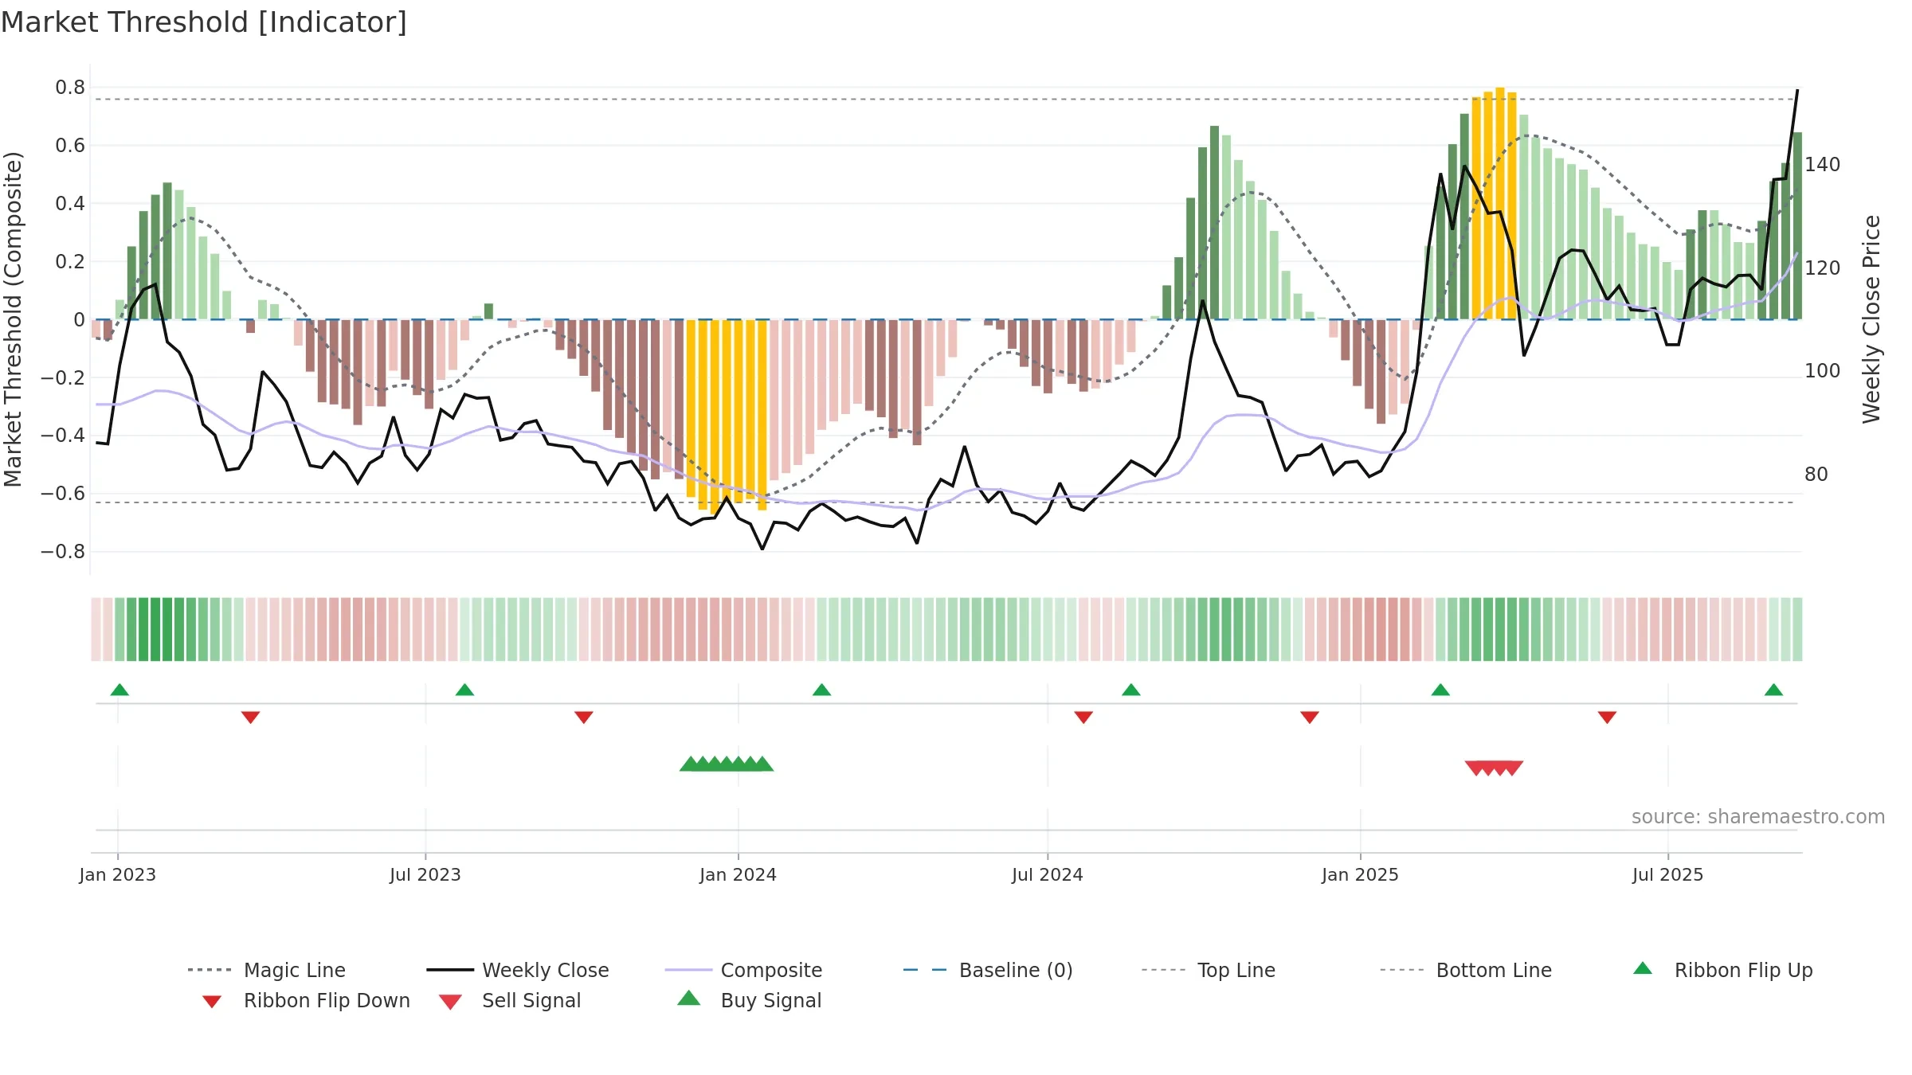Screen dimensions: 1912x1075
Task: Click the 140 right axis tick label
Action: pos(1823,165)
